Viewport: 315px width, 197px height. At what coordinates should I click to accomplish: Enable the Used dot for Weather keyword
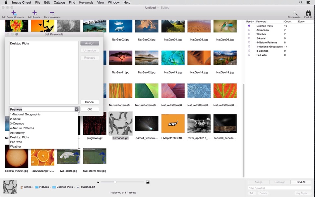point(249,34)
